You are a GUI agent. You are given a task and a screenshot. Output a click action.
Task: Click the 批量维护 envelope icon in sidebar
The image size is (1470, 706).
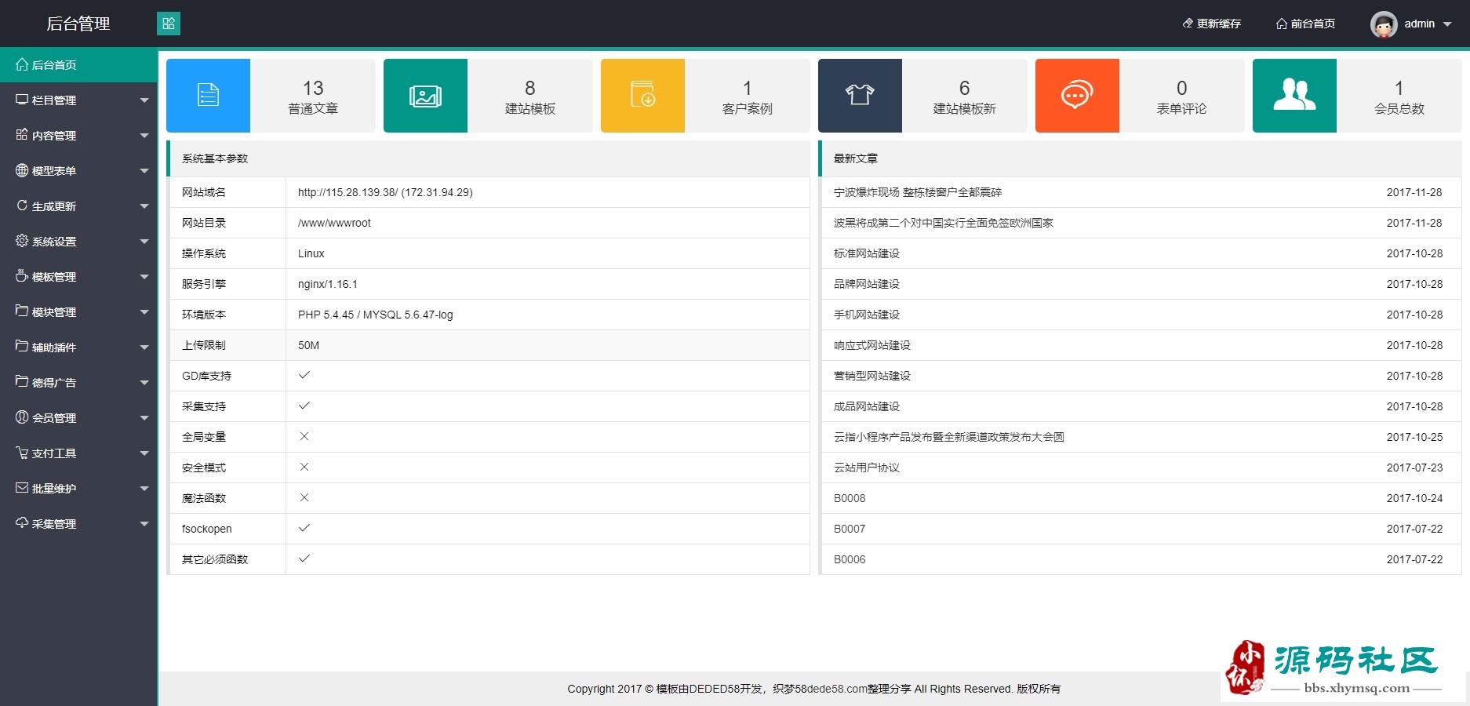[22, 488]
